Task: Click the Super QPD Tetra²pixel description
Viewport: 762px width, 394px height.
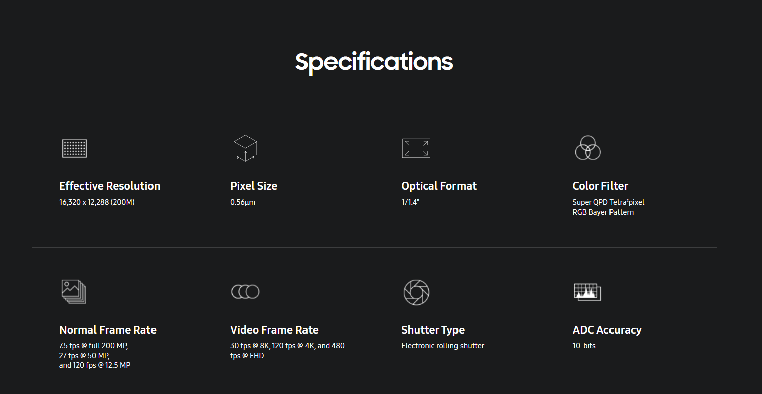Action: [608, 202]
